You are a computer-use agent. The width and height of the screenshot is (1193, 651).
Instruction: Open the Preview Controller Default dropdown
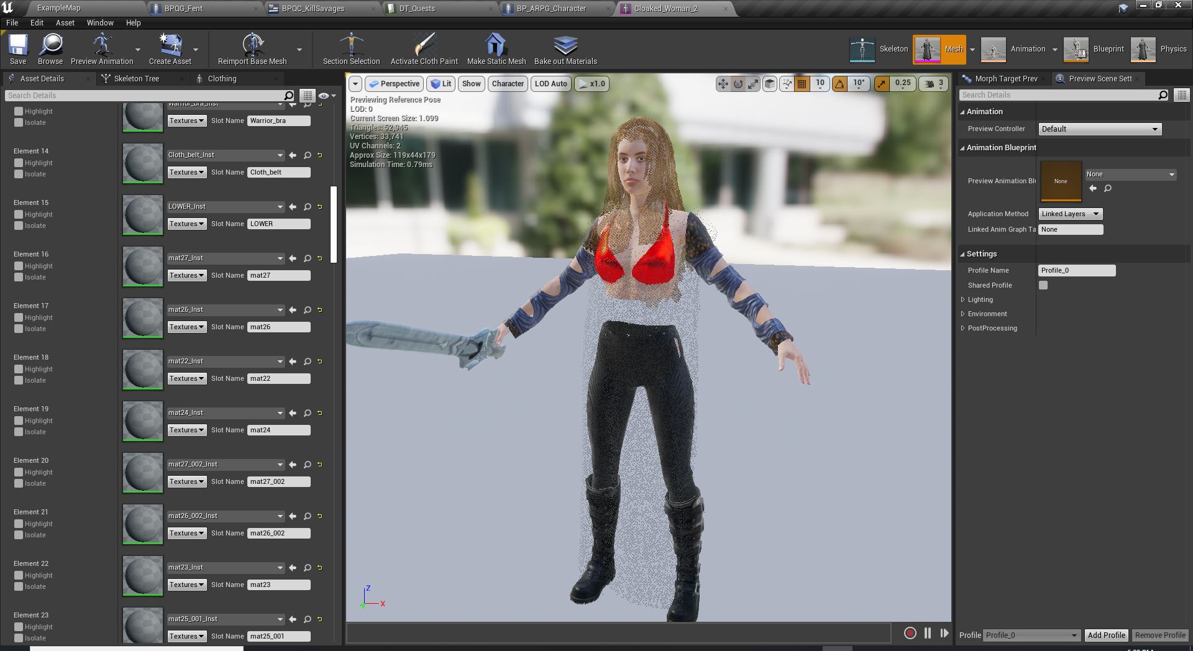click(1100, 129)
